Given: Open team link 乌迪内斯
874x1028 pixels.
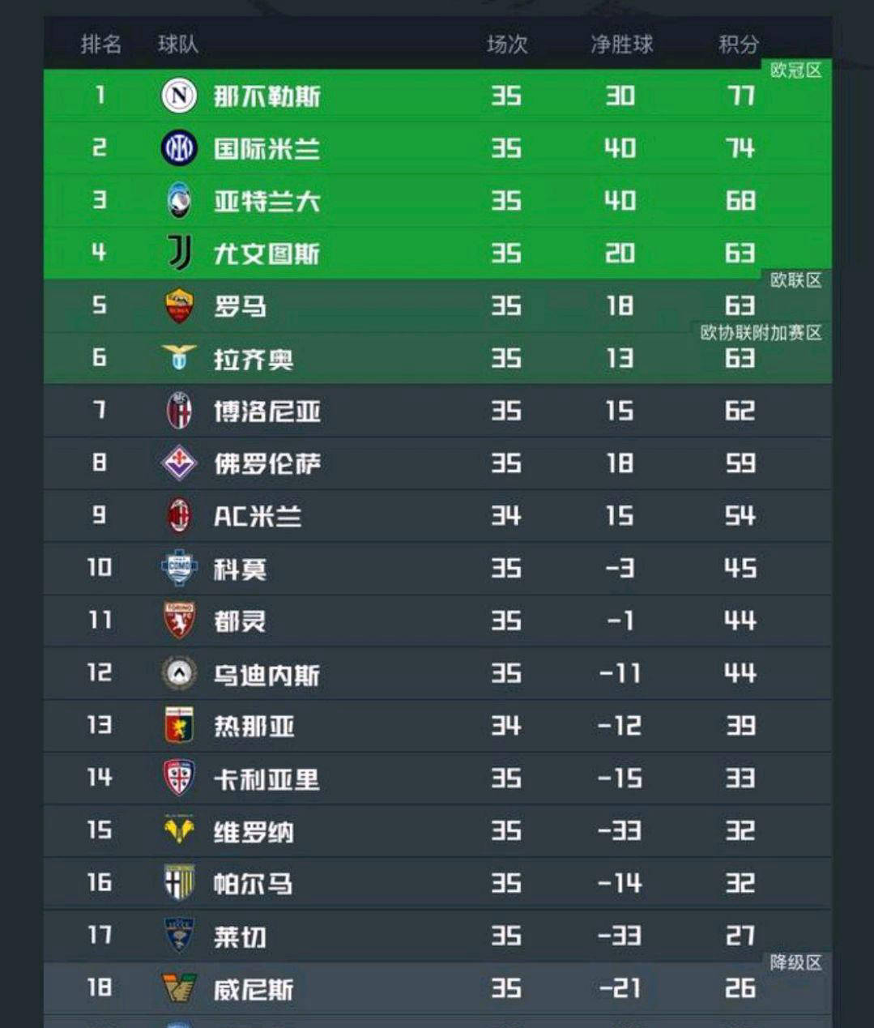Looking at the screenshot, I should [266, 674].
